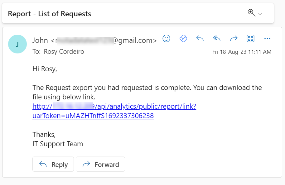Click the Forward button below the message
285x185 pixels.
coord(100,164)
